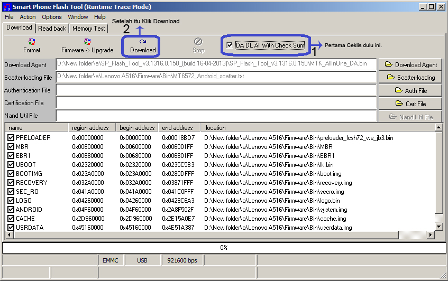This screenshot has height=281, width=448.
Task: Click the Certification File input field
Action: tap(216, 103)
